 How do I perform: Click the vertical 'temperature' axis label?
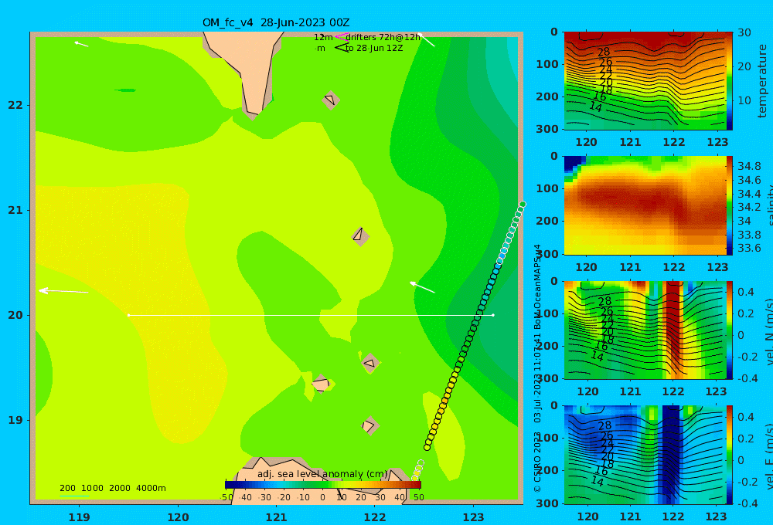click(762, 81)
